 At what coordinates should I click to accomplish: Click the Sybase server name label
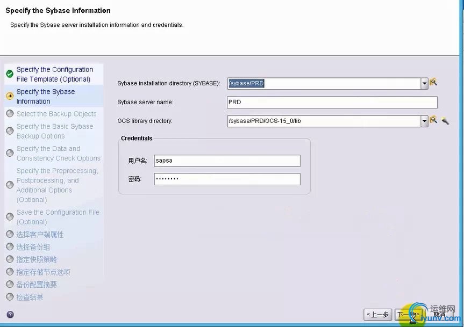[145, 102]
